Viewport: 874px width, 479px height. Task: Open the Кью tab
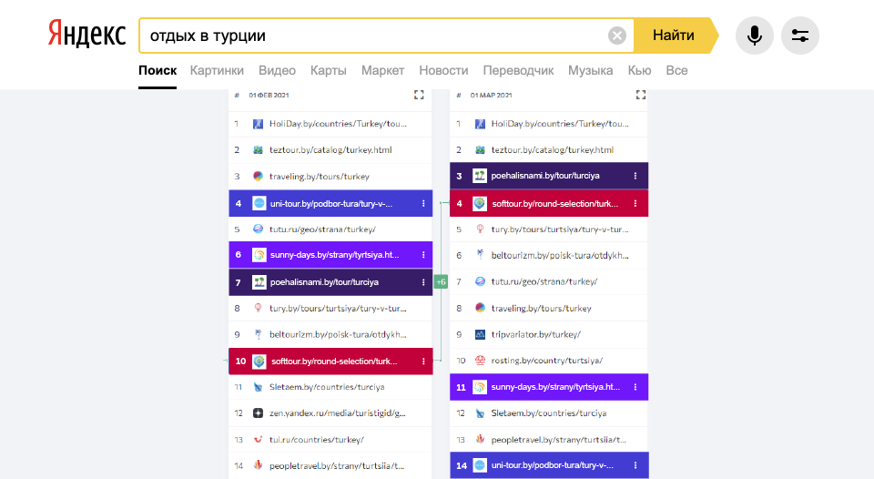point(639,71)
